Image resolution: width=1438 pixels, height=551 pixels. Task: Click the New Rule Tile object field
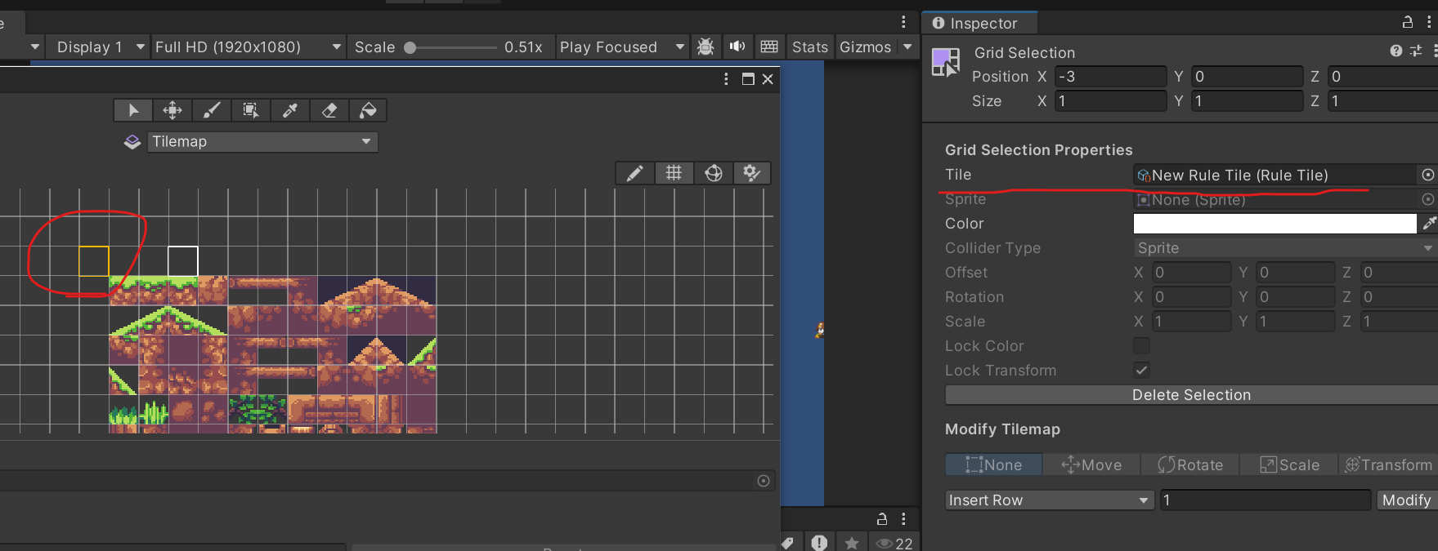coord(1274,175)
